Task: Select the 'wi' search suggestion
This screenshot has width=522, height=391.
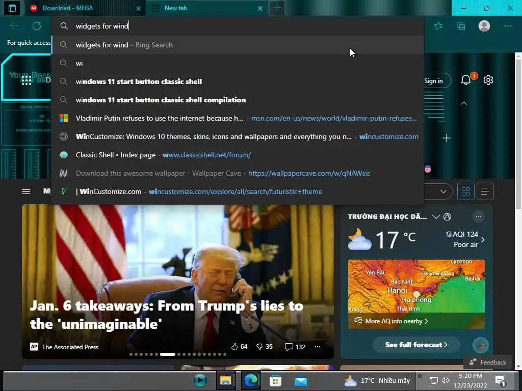Action: (238, 63)
